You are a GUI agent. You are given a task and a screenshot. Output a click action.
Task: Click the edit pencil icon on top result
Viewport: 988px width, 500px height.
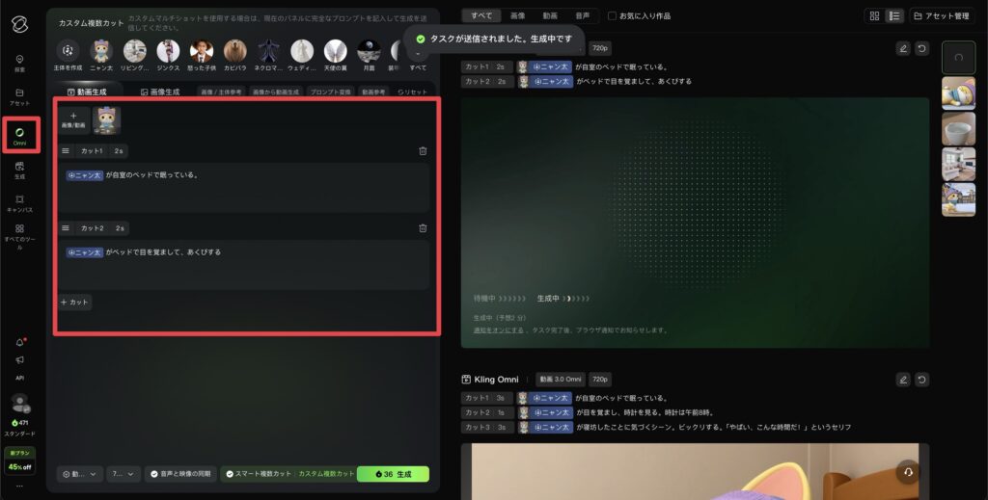pos(903,48)
